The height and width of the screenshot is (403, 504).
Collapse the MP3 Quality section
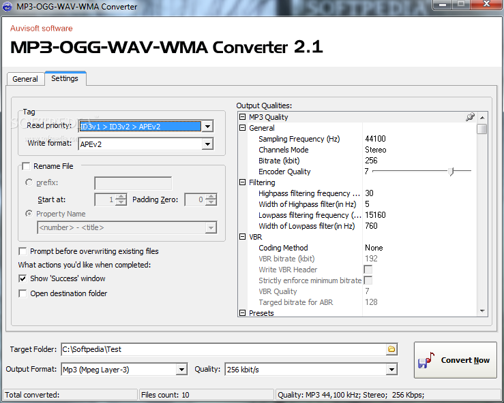tap(243, 117)
